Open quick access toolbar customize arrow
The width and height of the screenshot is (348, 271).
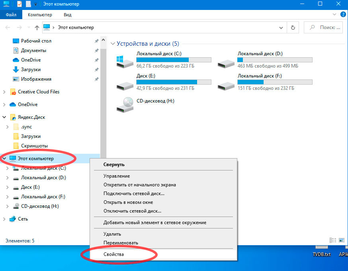[x=35, y=4]
